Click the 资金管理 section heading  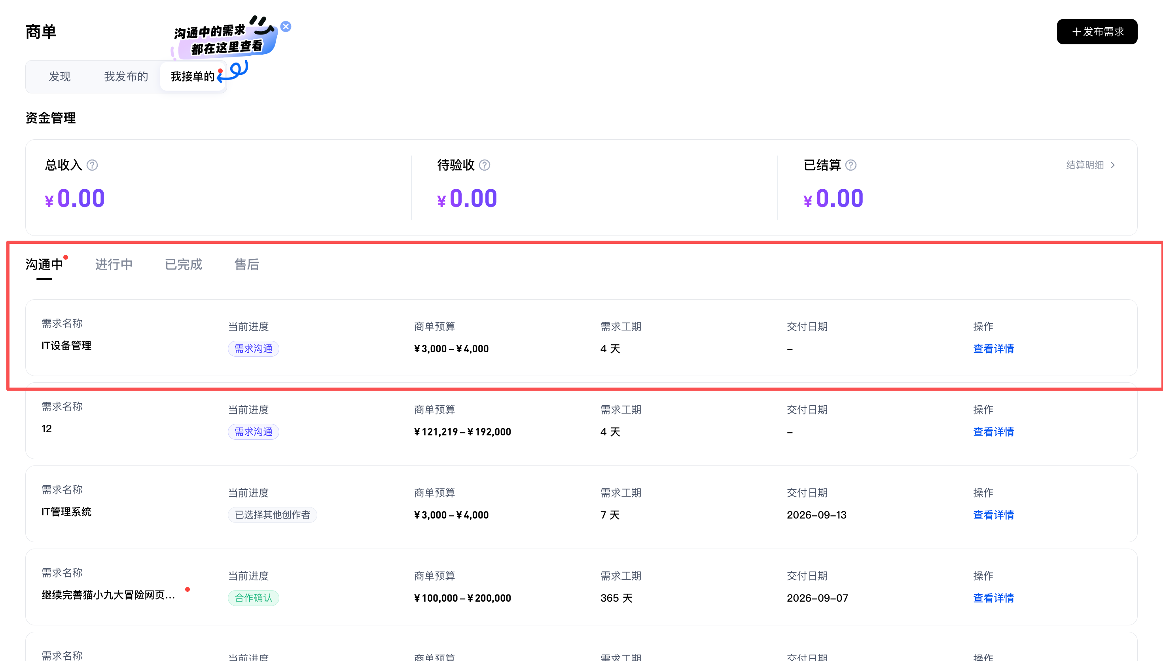(x=51, y=118)
